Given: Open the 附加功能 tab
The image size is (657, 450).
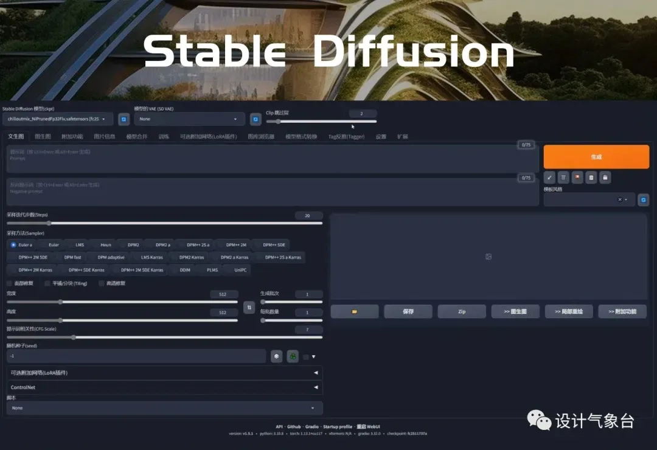Looking at the screenshot, I should 72,137.
